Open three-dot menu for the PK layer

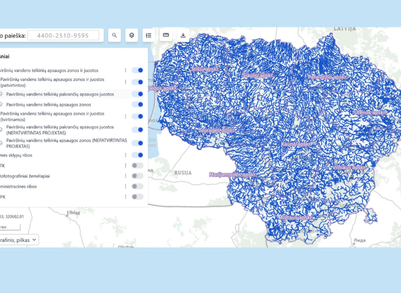click(x=125, y=197)
